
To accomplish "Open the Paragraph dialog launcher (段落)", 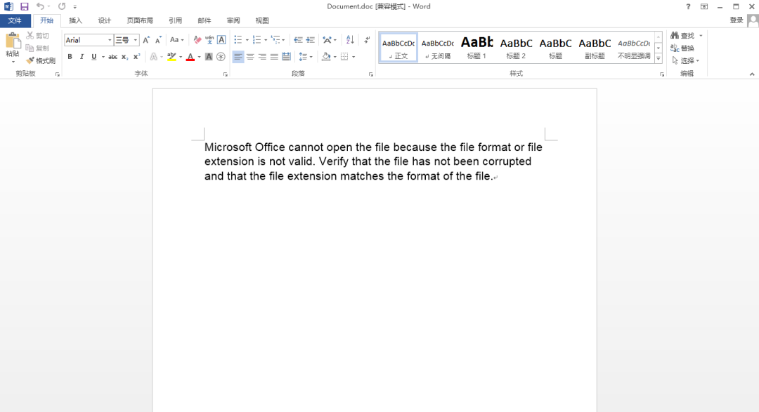I will pos(371,74).
